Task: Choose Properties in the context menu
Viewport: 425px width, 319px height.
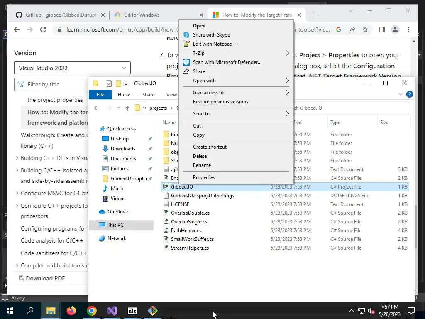Action: pos(204,177)
